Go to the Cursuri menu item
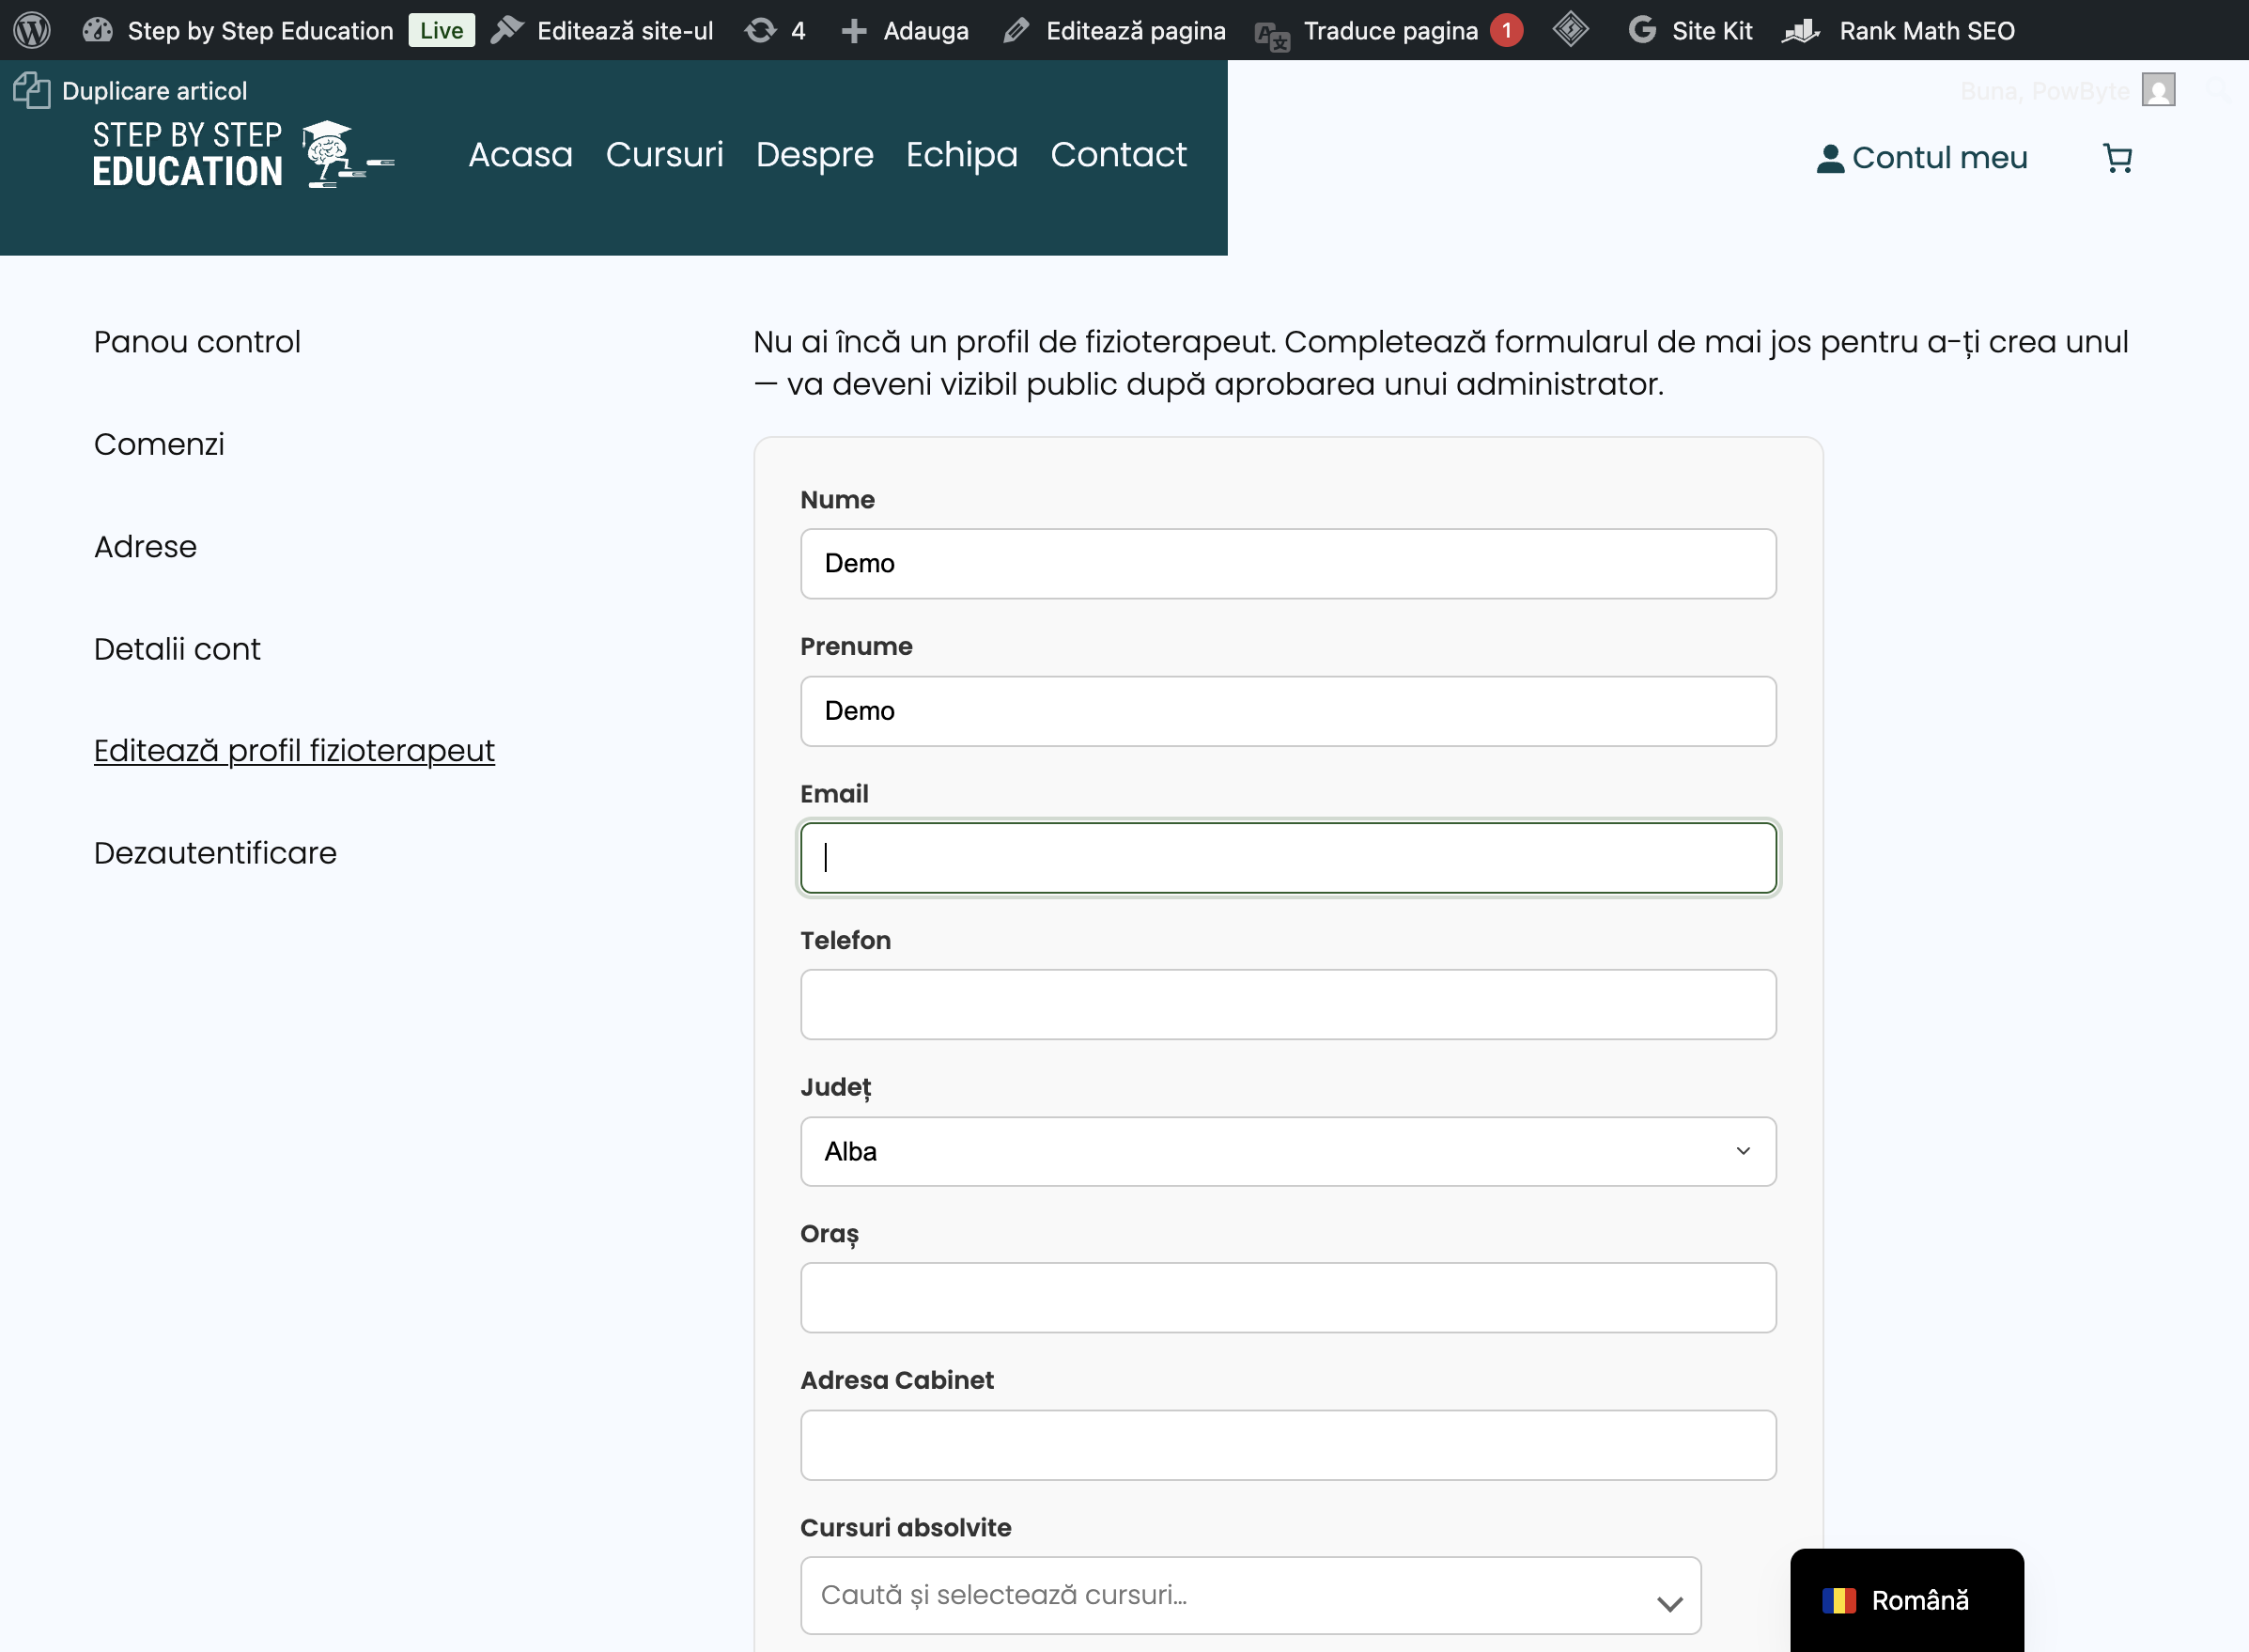2249x1652 pixels. coord(665,155)
